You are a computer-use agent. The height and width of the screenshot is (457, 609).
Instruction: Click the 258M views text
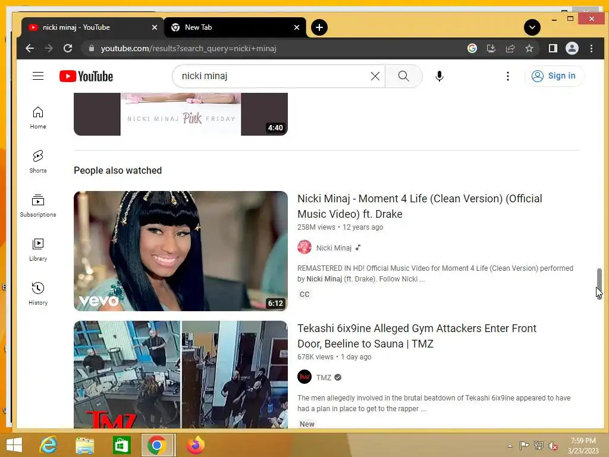(x=316, y=227)
